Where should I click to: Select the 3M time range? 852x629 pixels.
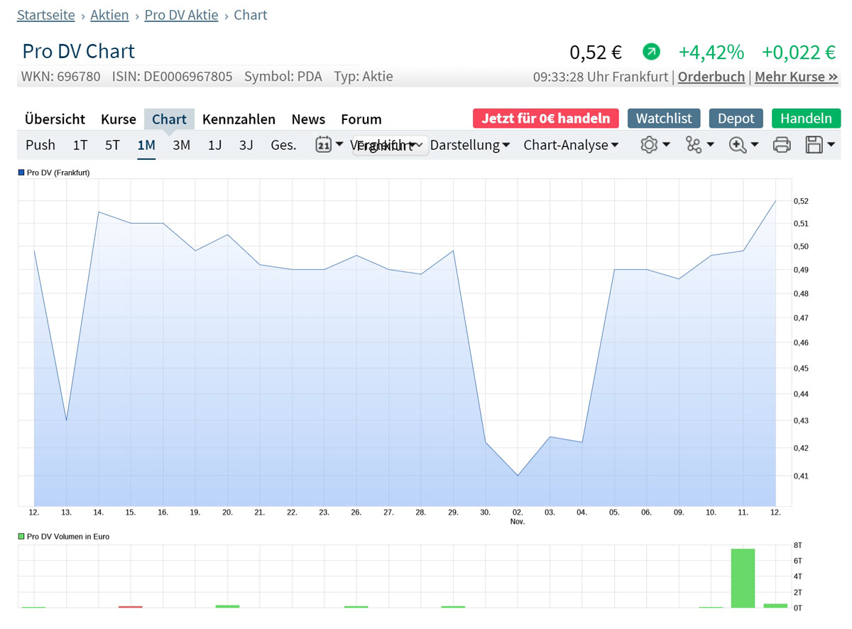(x=181, y=145)
